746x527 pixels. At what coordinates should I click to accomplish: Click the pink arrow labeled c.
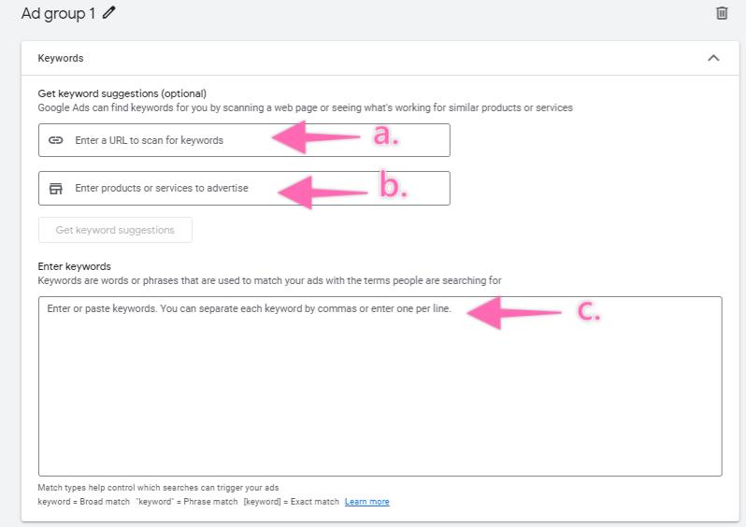coord(514,312)
